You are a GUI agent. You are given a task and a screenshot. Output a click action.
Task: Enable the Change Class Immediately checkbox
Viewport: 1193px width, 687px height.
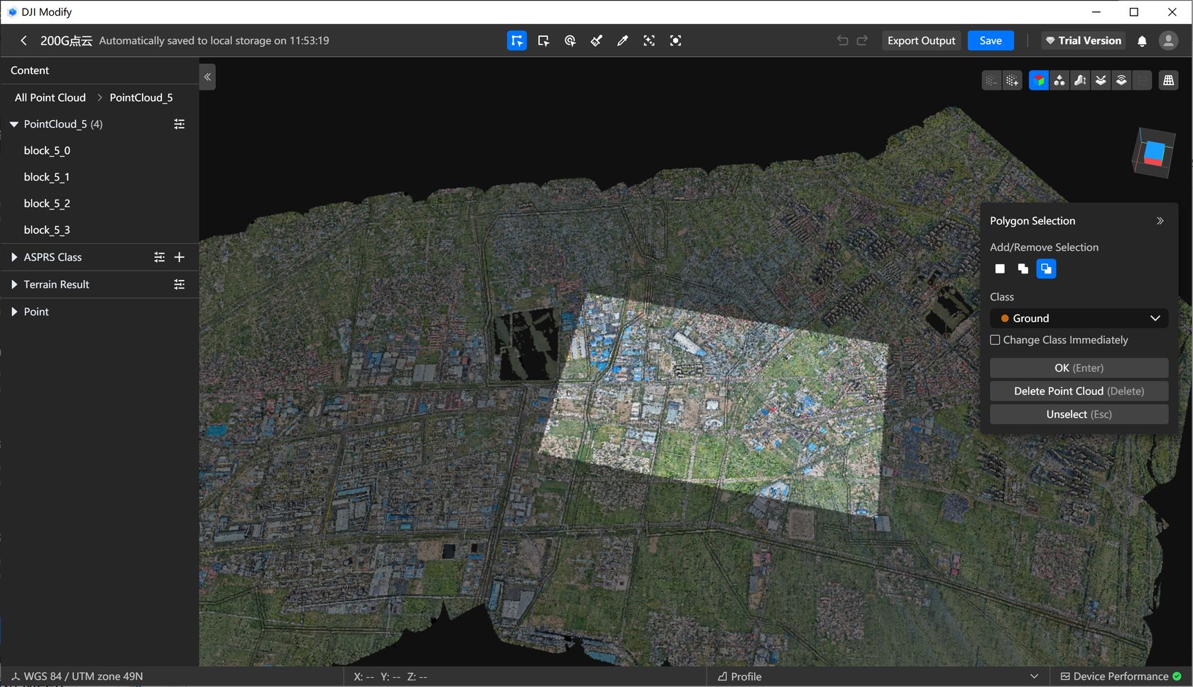[x=995, y=340]
